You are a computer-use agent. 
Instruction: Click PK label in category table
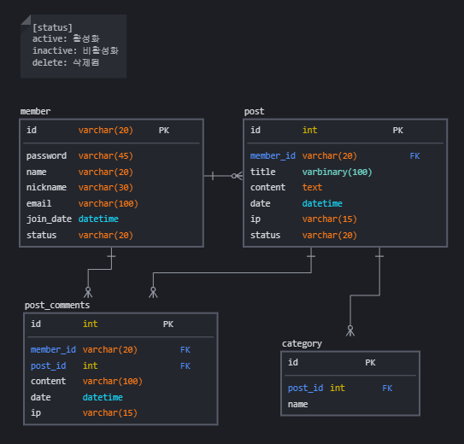click(370, 363)
